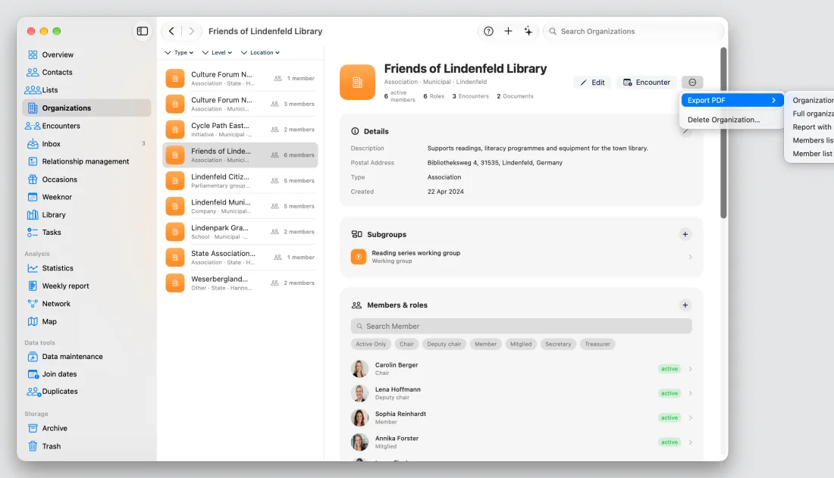Screen dimensions: 834x478
Task: Open the Network view
Action: [87, 304]
